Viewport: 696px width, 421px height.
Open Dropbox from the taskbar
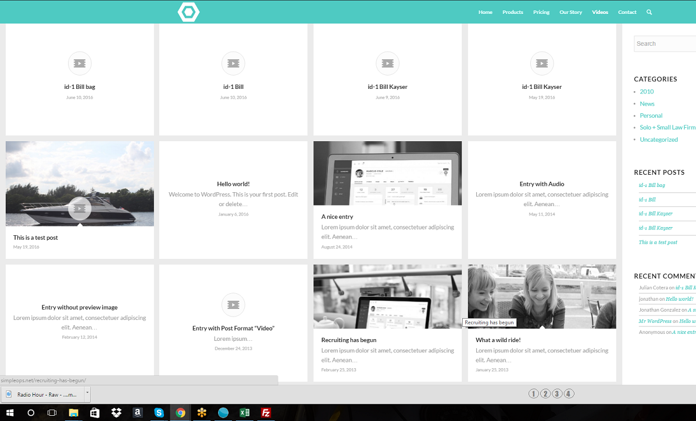pos(116,413)
